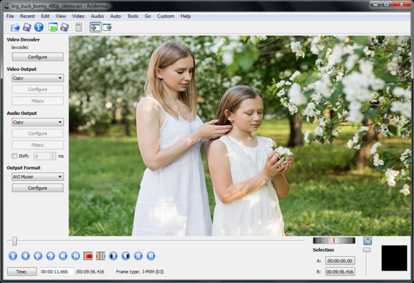
Task: Click the timeline seek slider handle
Action: (15, 241)
